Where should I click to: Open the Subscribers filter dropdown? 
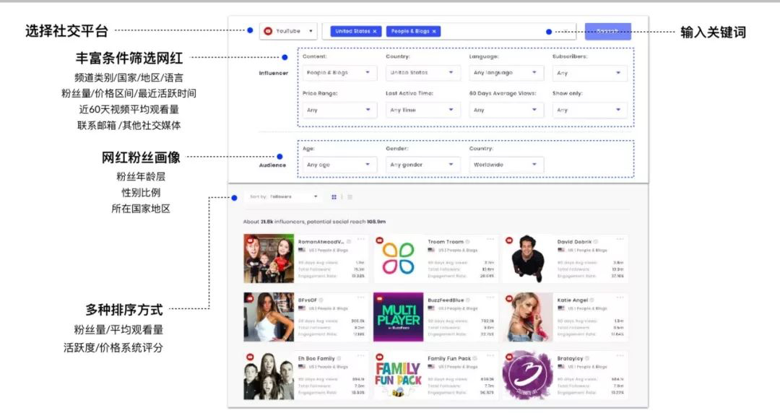coord(589,73)
